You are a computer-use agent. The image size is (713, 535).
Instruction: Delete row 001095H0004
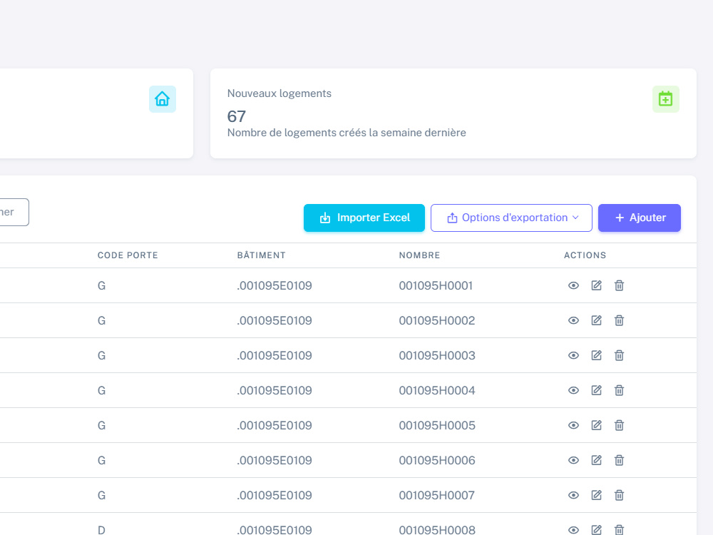click(619, 390)
